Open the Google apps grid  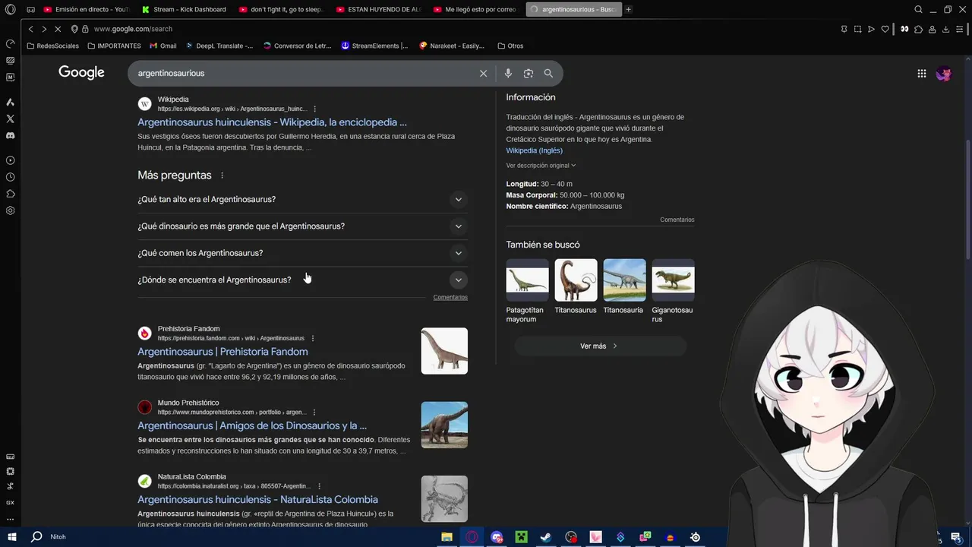(921, 74)
